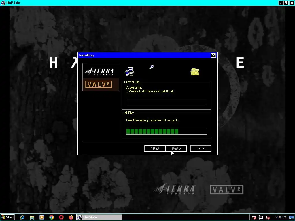
Task: Click the network tray icon
Action: click(260, 218)
